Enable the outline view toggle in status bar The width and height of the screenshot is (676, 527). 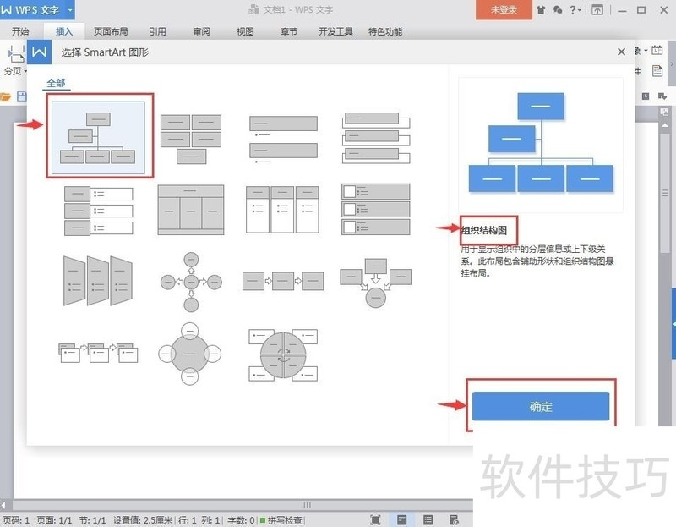[x=427, y=519]
